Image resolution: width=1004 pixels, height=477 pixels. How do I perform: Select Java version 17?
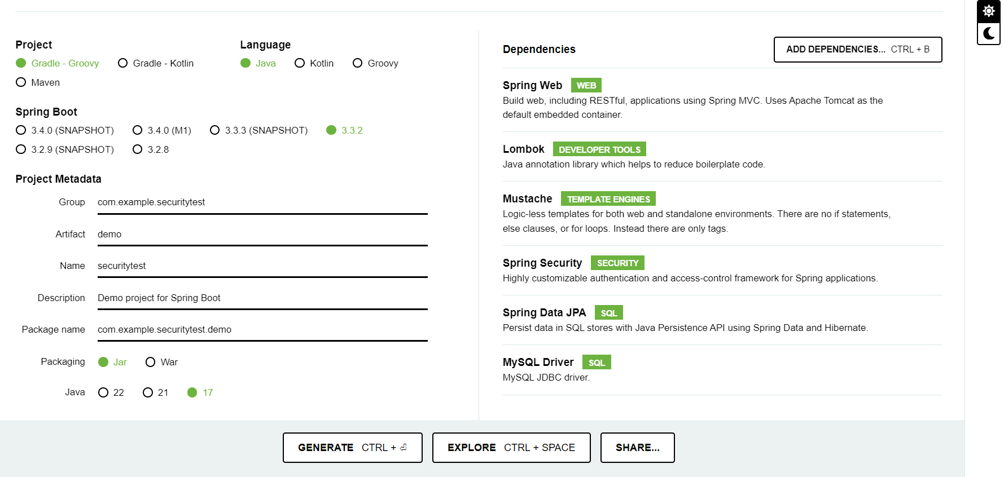pos(200,392)
